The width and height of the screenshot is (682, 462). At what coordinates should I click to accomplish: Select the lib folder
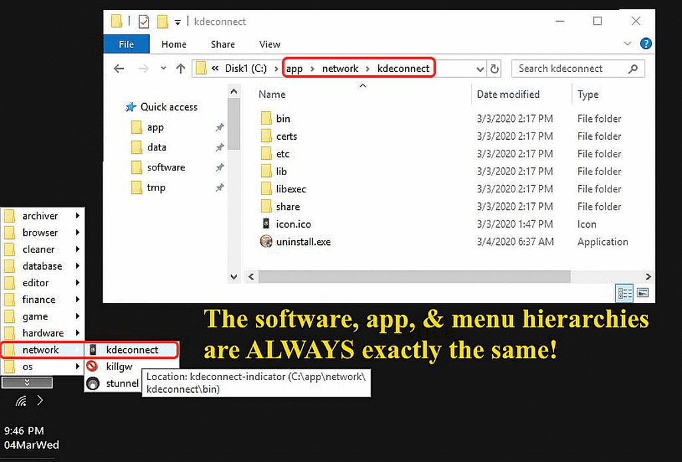(x=281, y=171)
